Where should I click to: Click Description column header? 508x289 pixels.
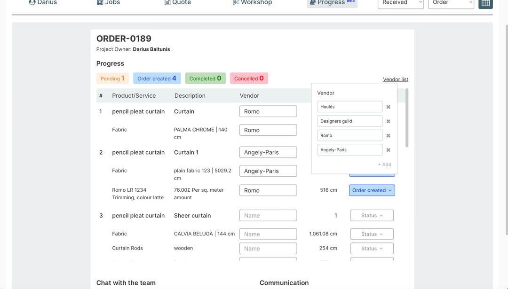(190, 96)
